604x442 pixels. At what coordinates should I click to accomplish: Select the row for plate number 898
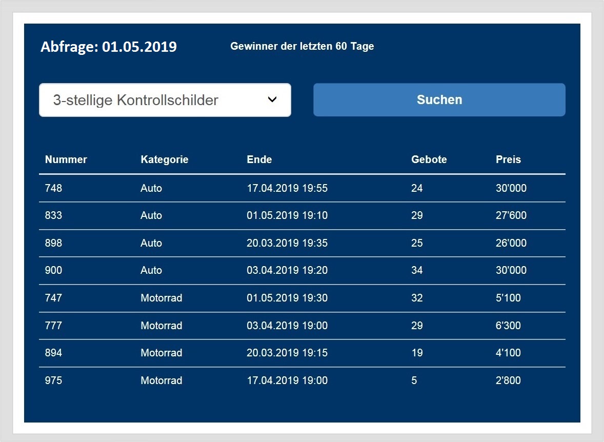click(302, 243)
